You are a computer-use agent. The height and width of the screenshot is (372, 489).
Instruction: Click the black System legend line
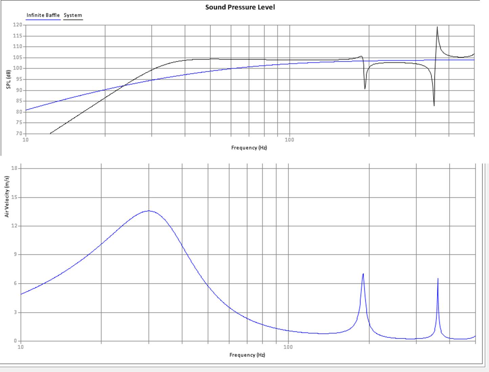(x=73, y=20)
